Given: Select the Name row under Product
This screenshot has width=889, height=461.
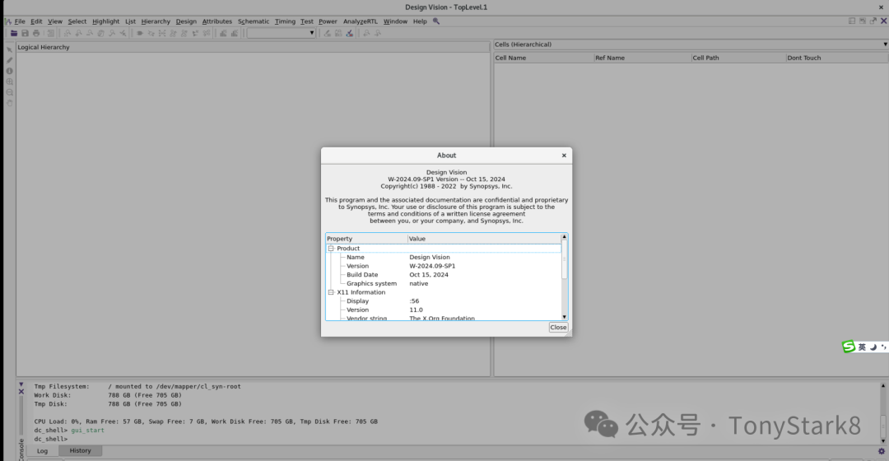Looking at the screenshot, I should (444, 258).
